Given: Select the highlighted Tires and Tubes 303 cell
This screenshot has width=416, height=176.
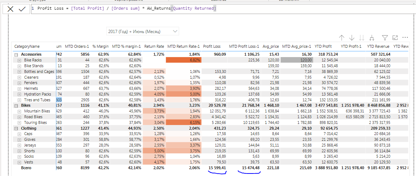Looking at the screenshot, I should [x=59, y=100].
